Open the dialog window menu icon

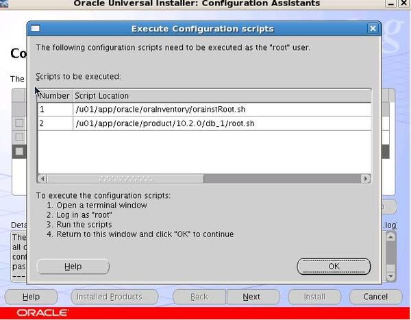click(x=36, y=28)
